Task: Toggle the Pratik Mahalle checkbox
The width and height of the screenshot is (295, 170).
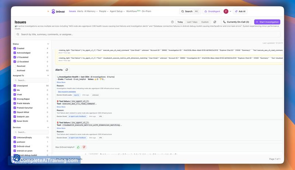Action: click(x=15, y=103)
